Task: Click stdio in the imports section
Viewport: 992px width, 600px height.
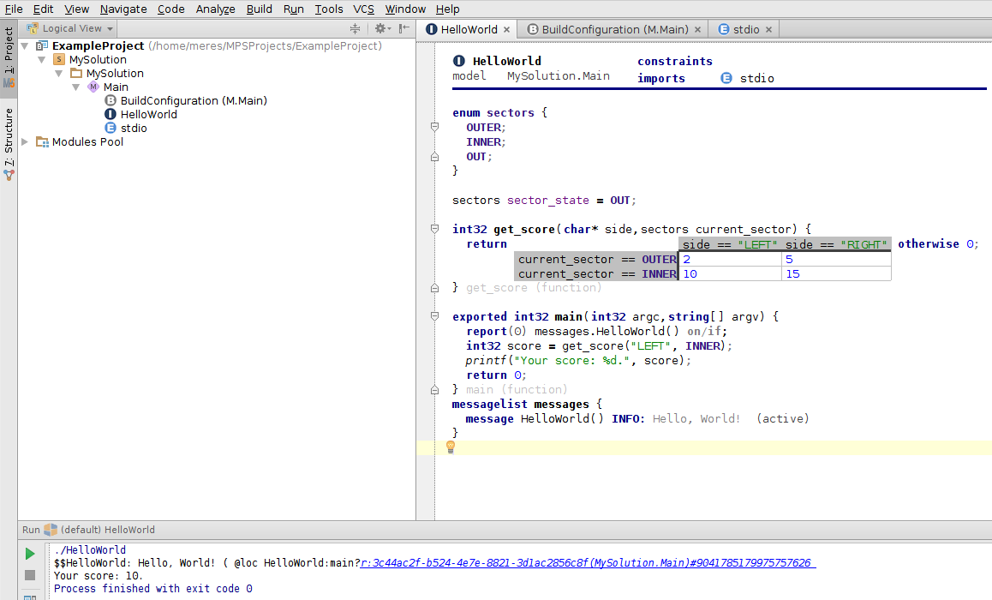Action: point(756,78)
